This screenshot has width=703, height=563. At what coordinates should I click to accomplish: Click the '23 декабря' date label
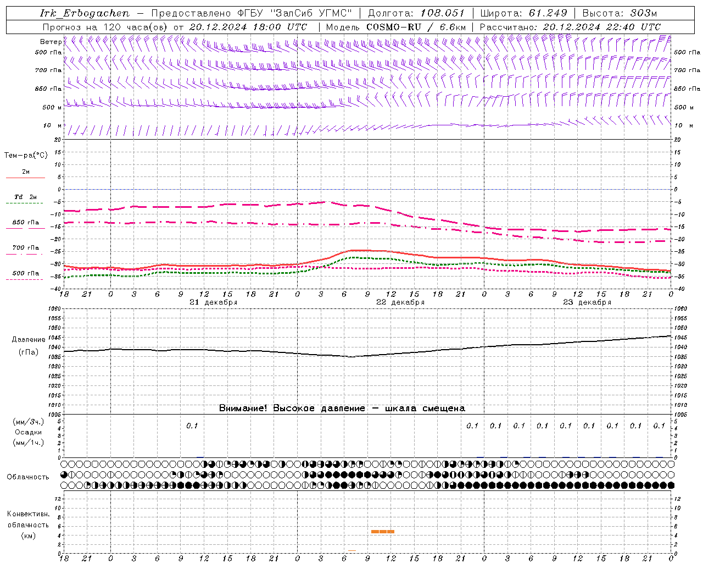pos(587,302)
